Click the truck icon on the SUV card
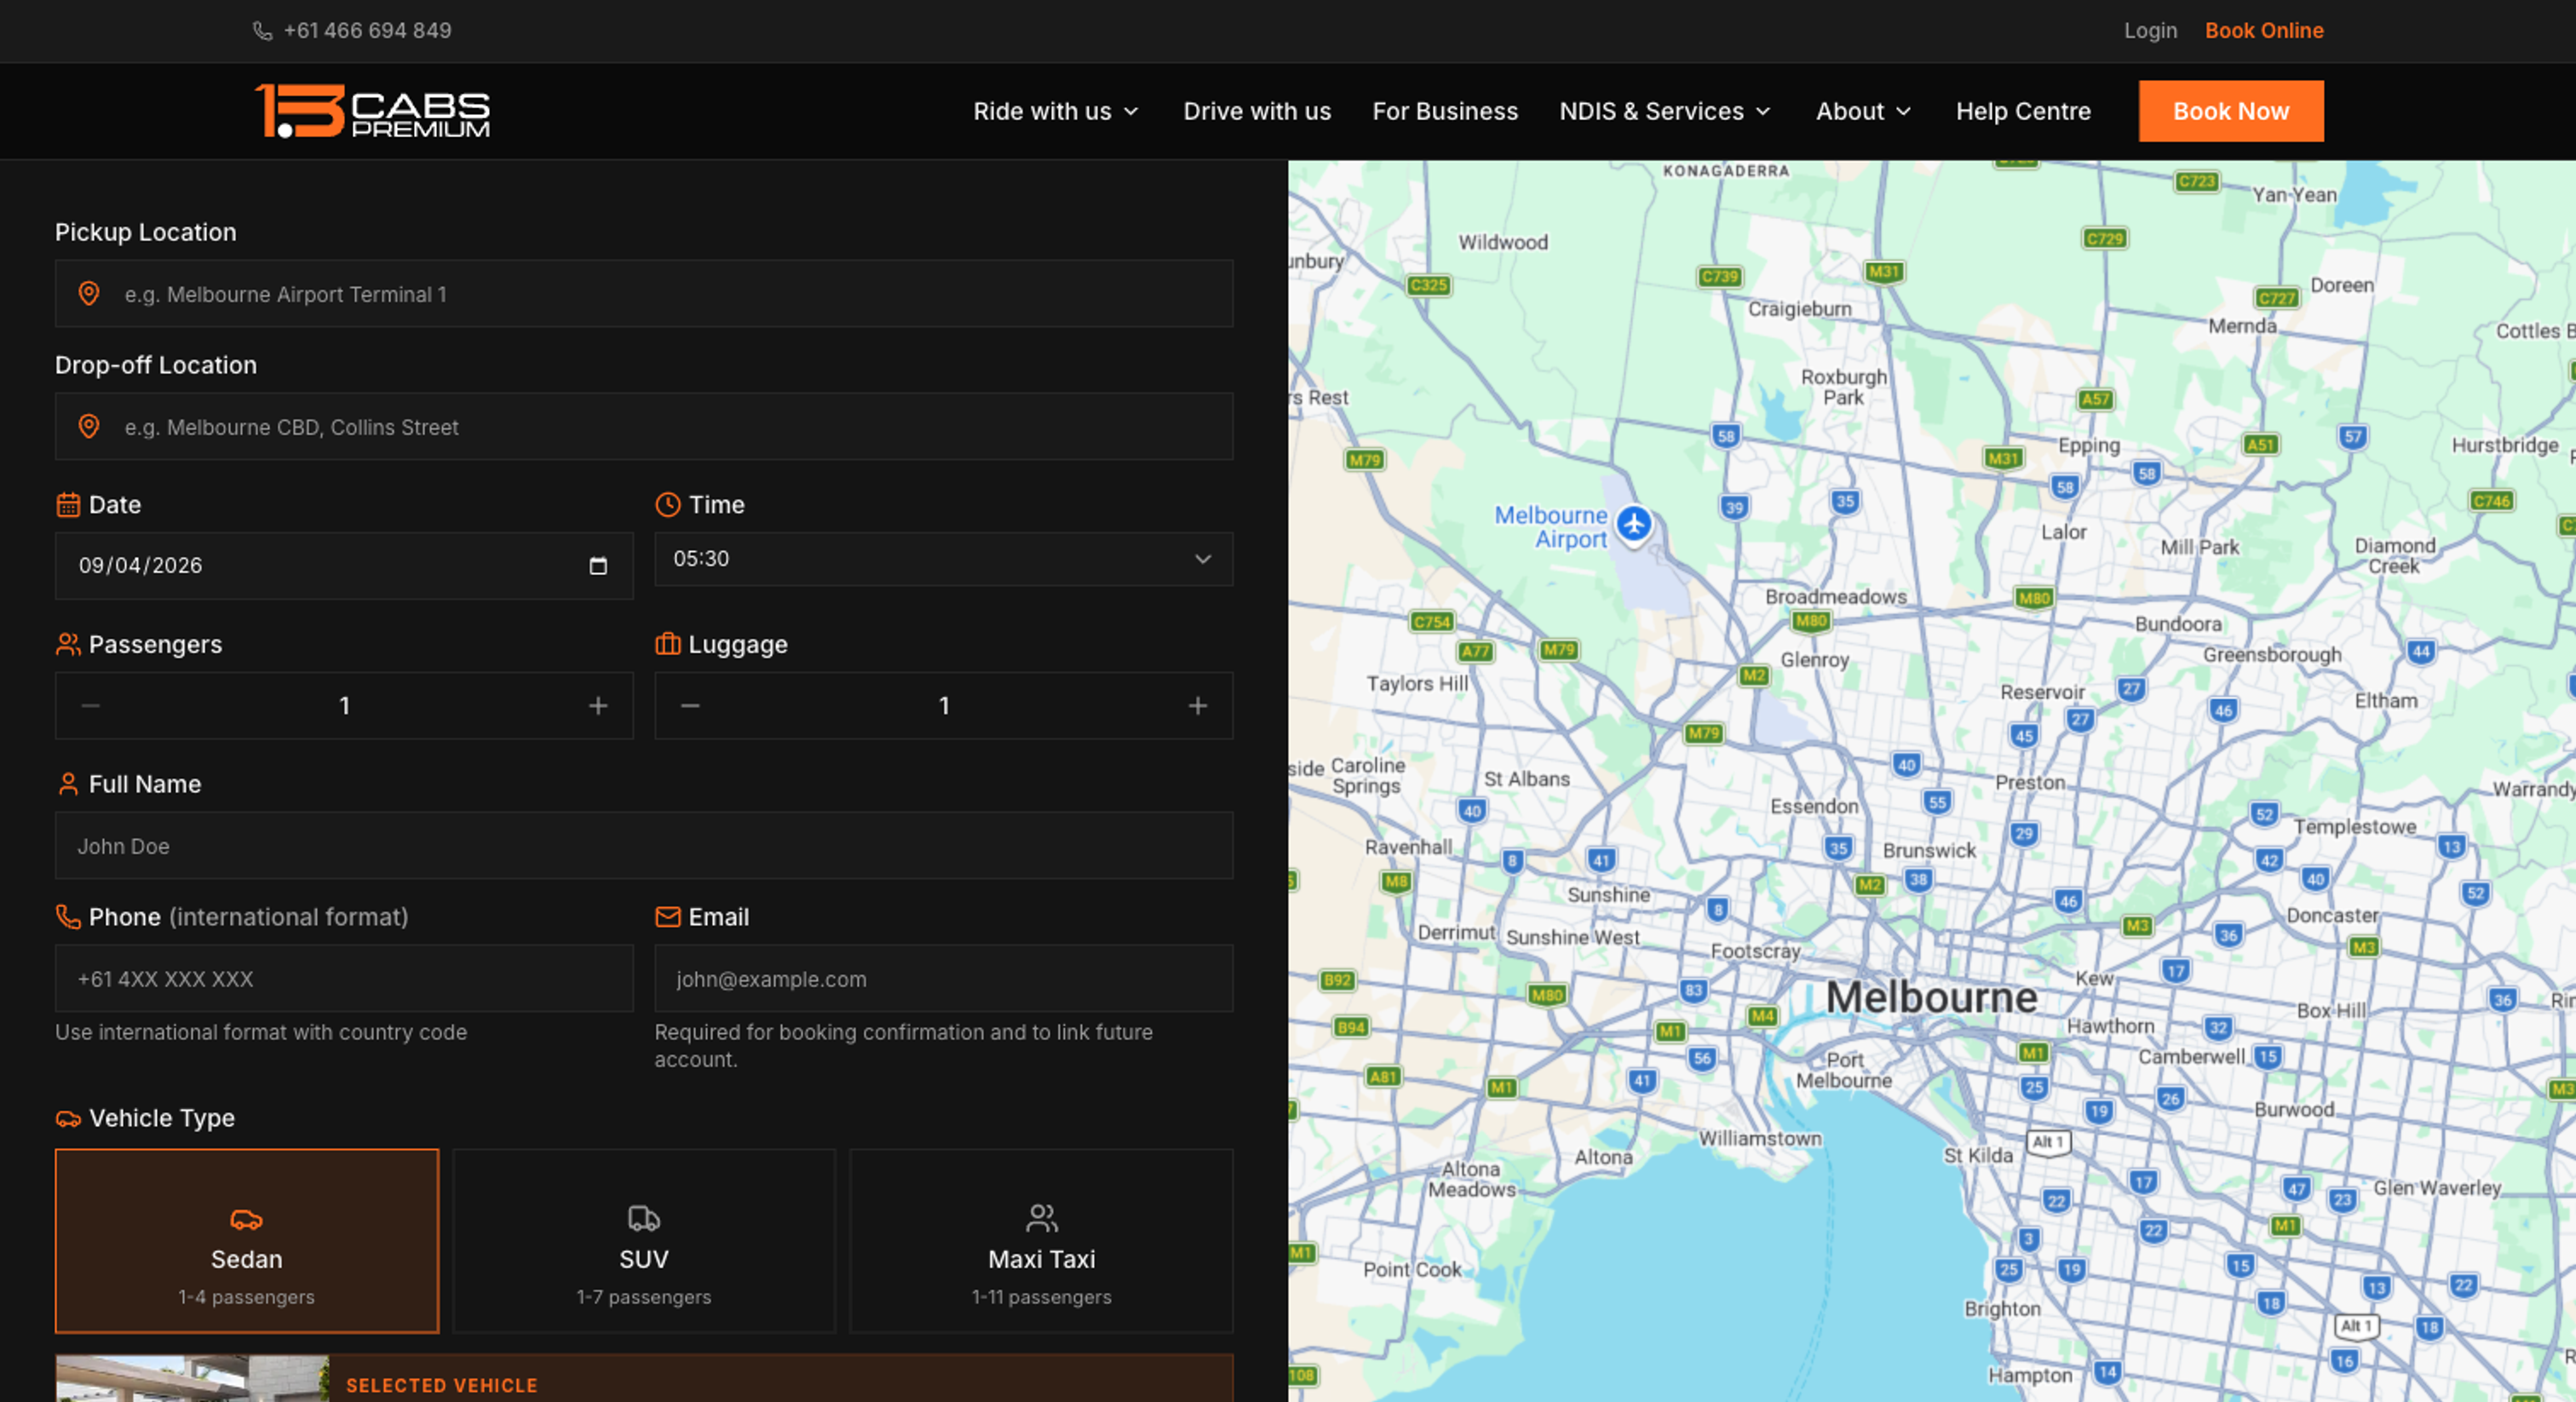Viewport: 2576px width, 1402px height. [x=644, y=1218]
